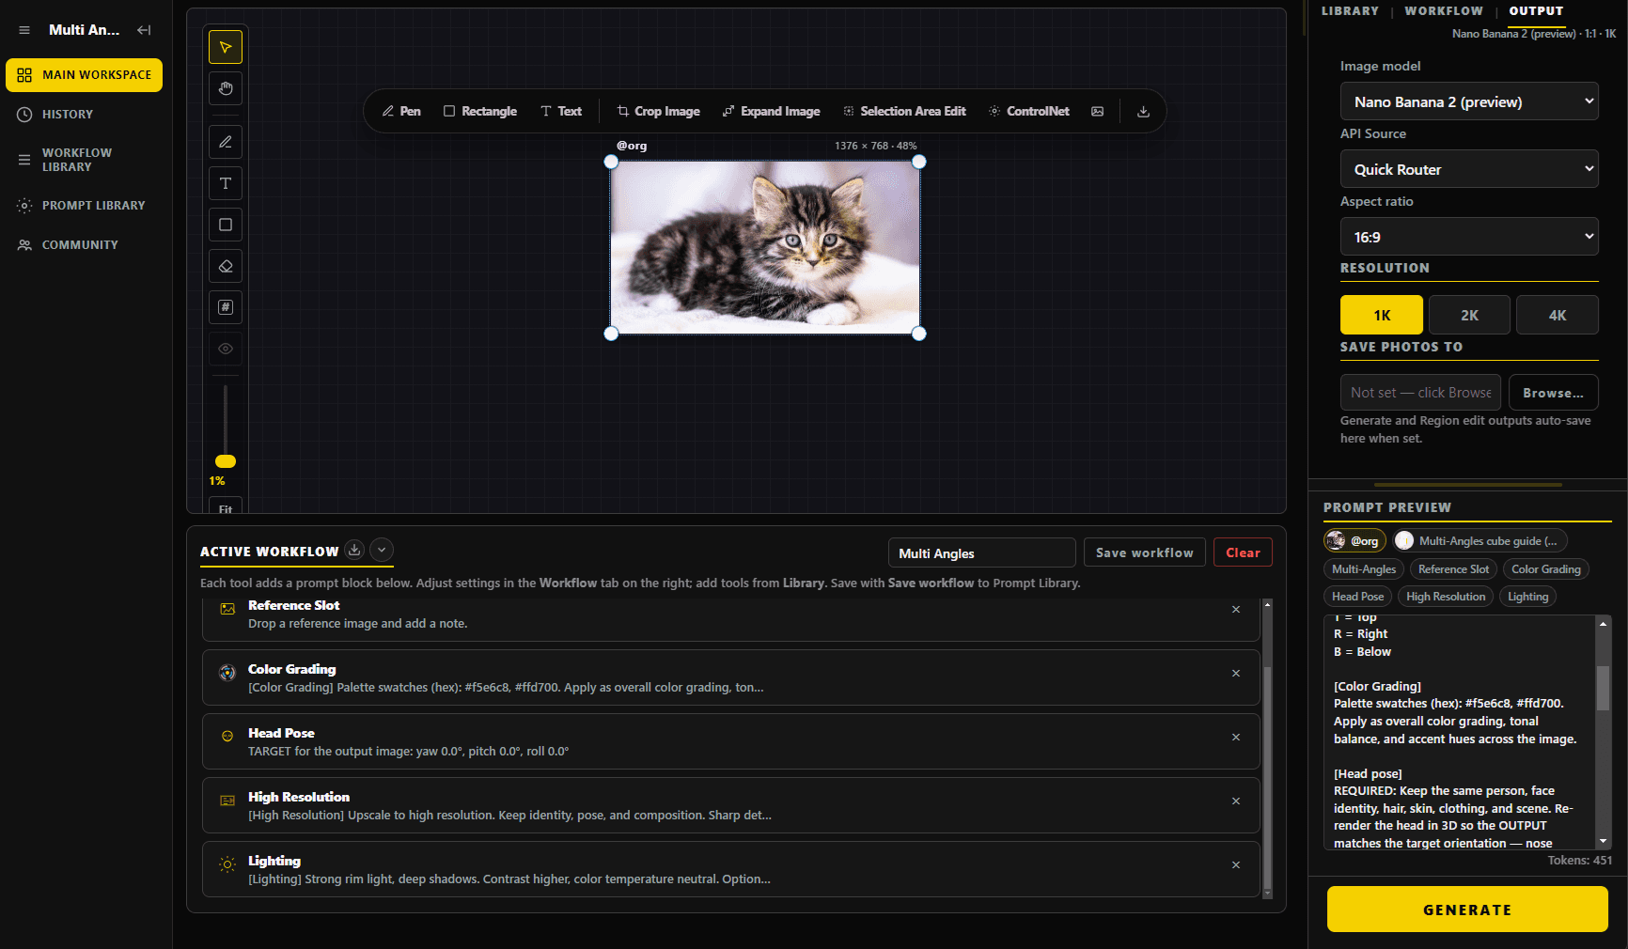Go to Main Workspace
This screenshot has height=949, width=1628.
[85, 75]
